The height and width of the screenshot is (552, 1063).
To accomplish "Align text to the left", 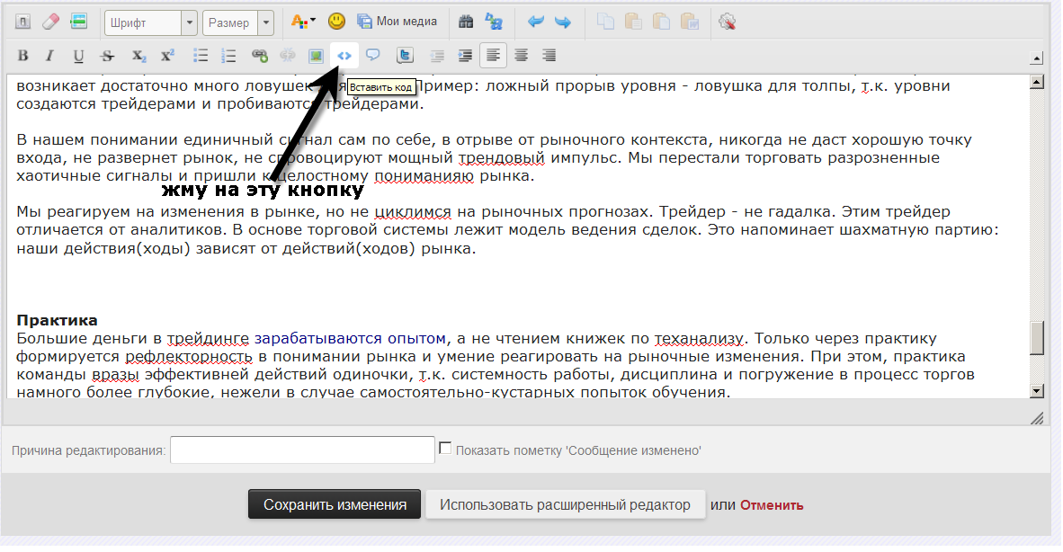I will click(493, 56).
